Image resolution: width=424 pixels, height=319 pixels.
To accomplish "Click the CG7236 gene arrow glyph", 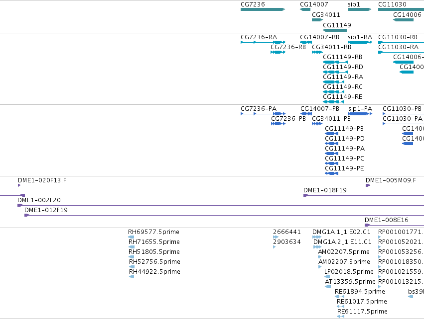I will 263,9.
